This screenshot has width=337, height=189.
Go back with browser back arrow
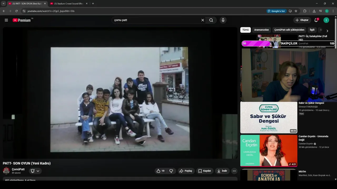[x=4, y=11]
